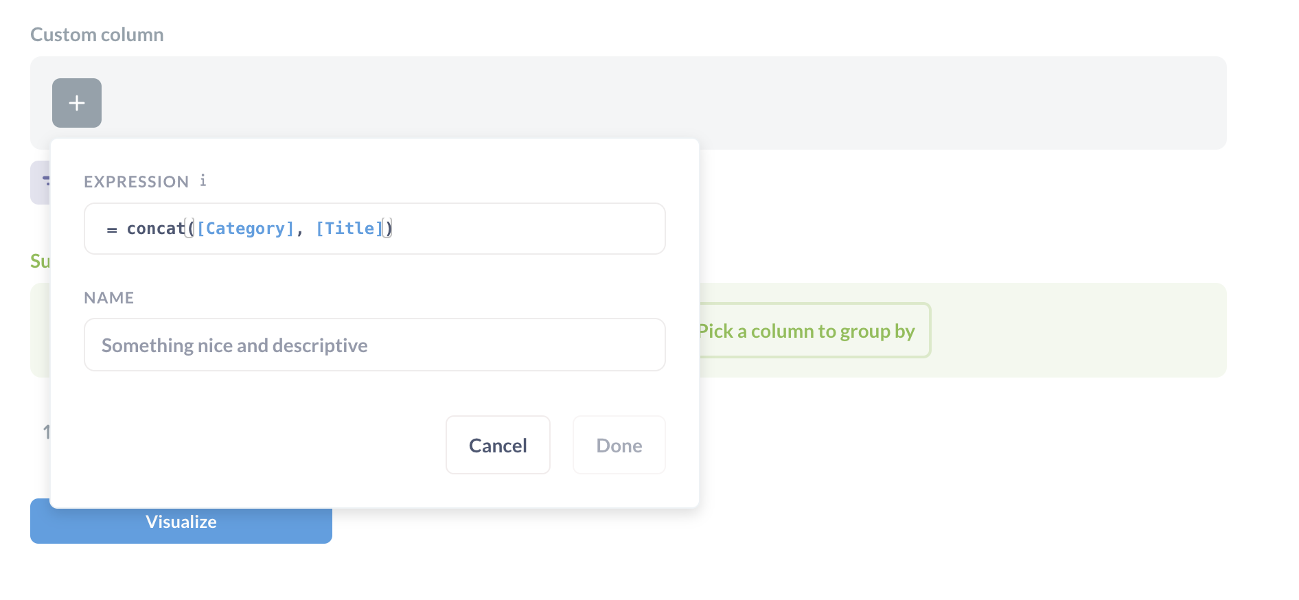Viewport: 1299px width, 600px height.
Task: Click the NAME label
Action: click(x=108, y=298)
